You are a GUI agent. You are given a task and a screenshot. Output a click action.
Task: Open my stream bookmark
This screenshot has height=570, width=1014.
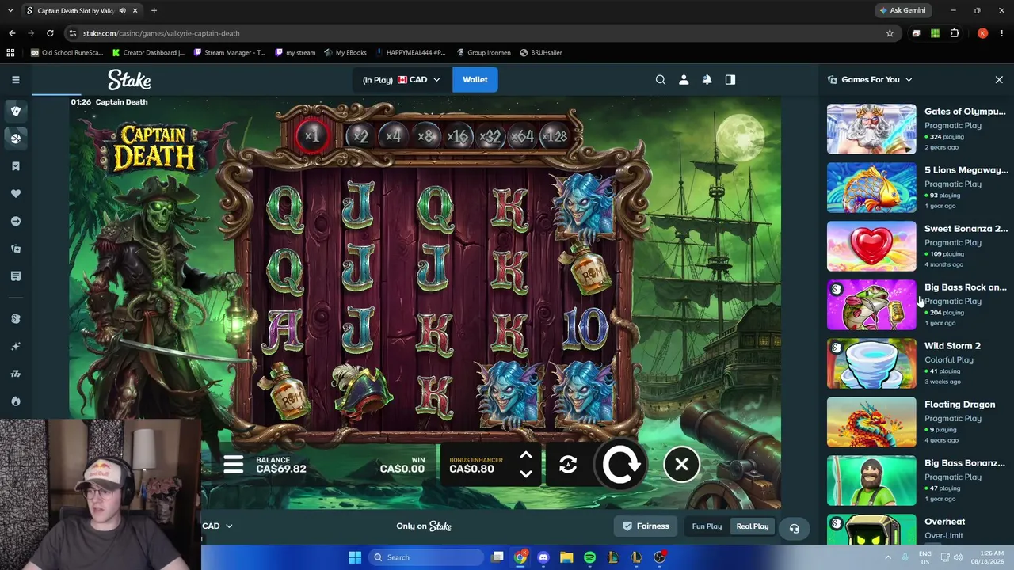(295, 53)
